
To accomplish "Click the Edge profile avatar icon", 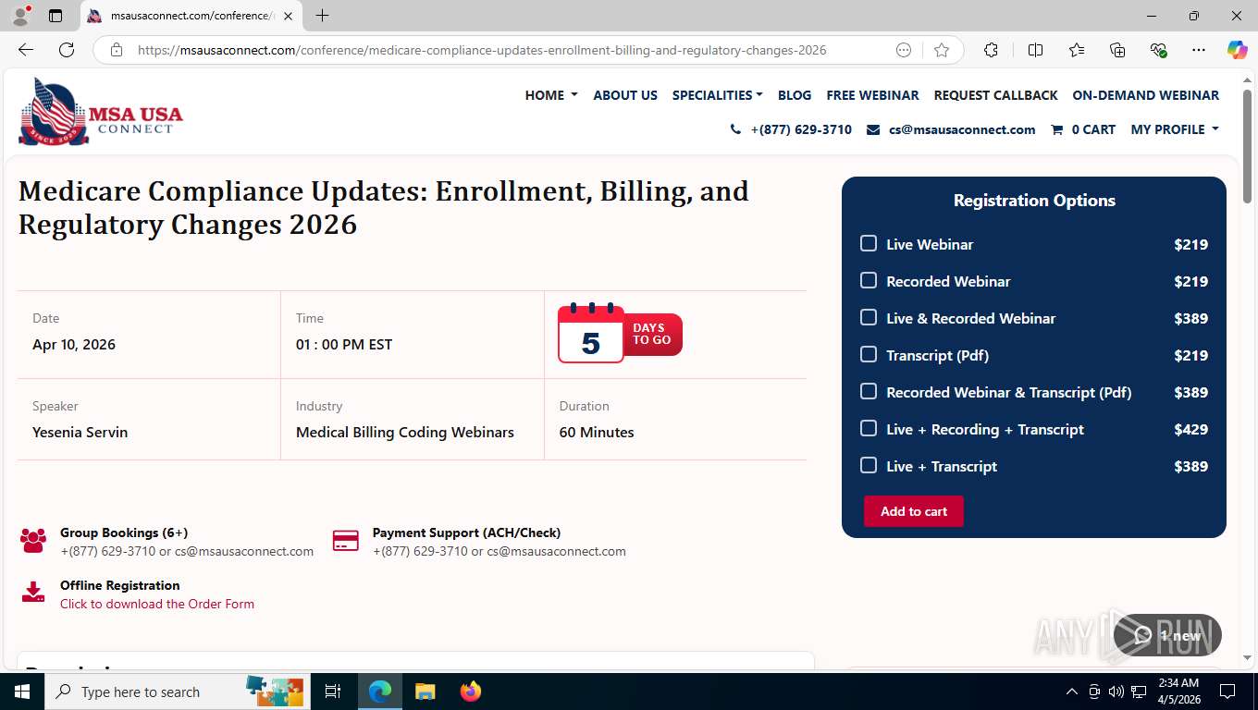I will [x=19, y=16].
